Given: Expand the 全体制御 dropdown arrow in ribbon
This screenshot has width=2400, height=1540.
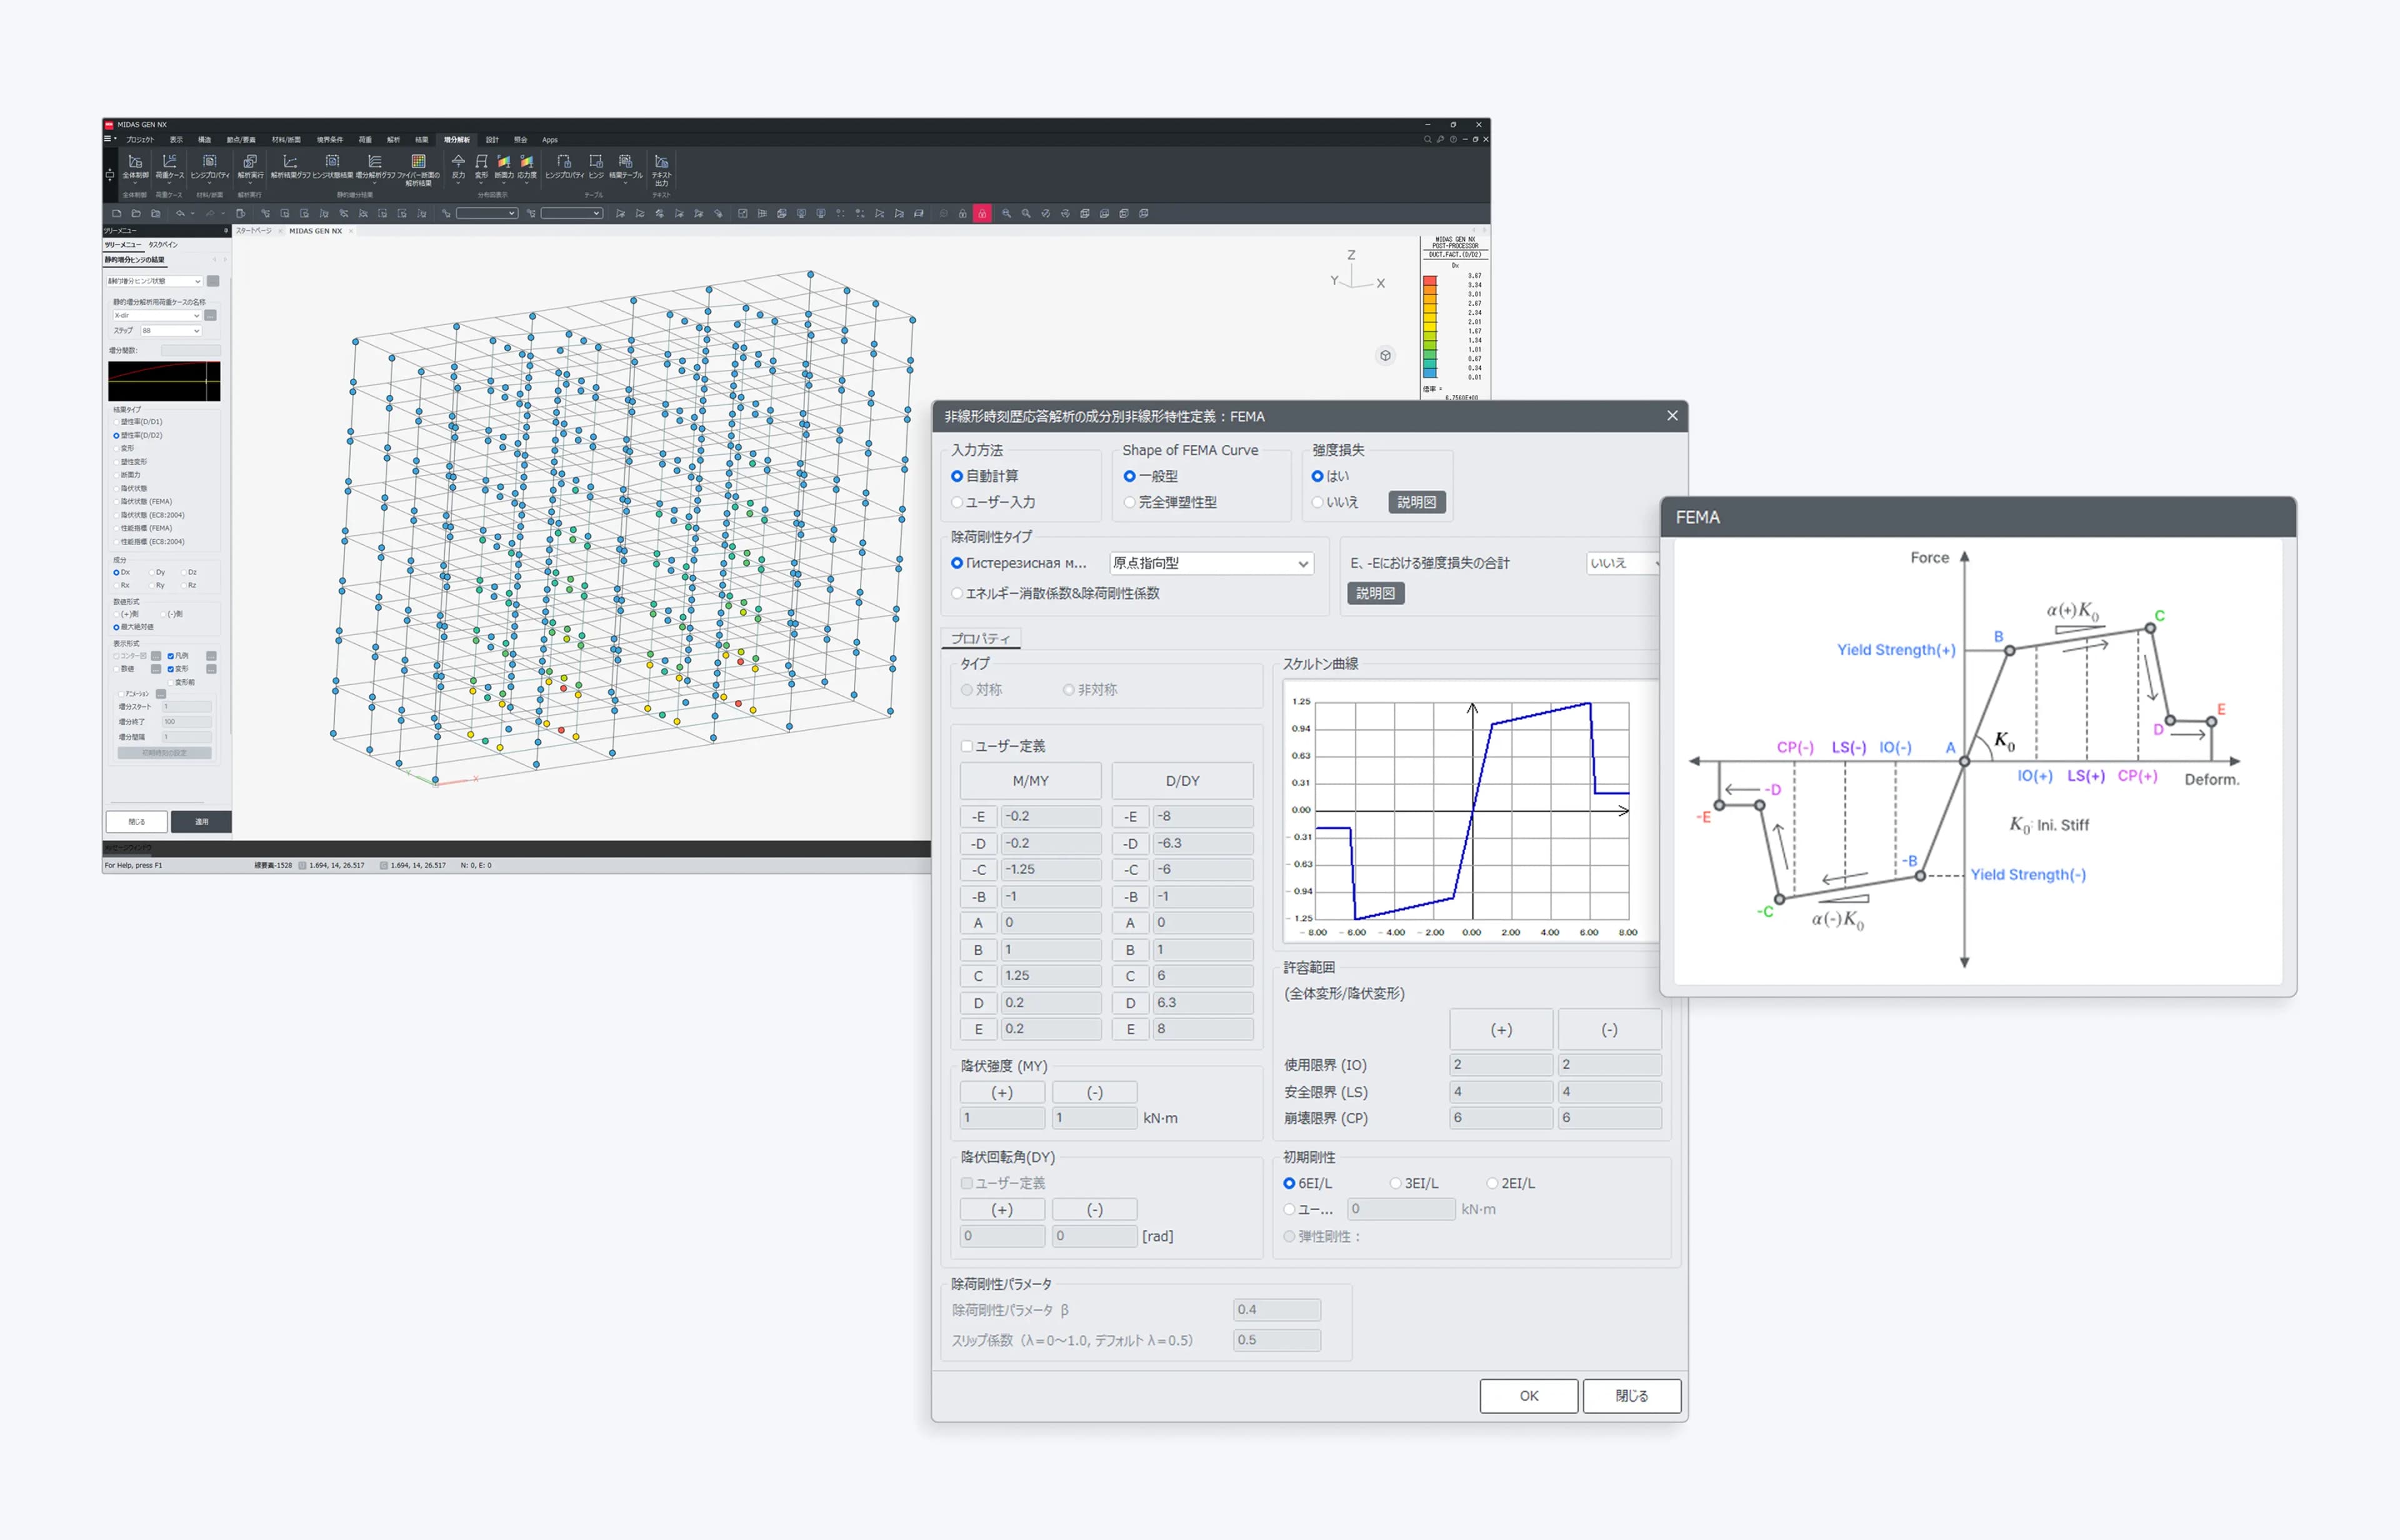Looking at the screenshot, I should point(135,183).
